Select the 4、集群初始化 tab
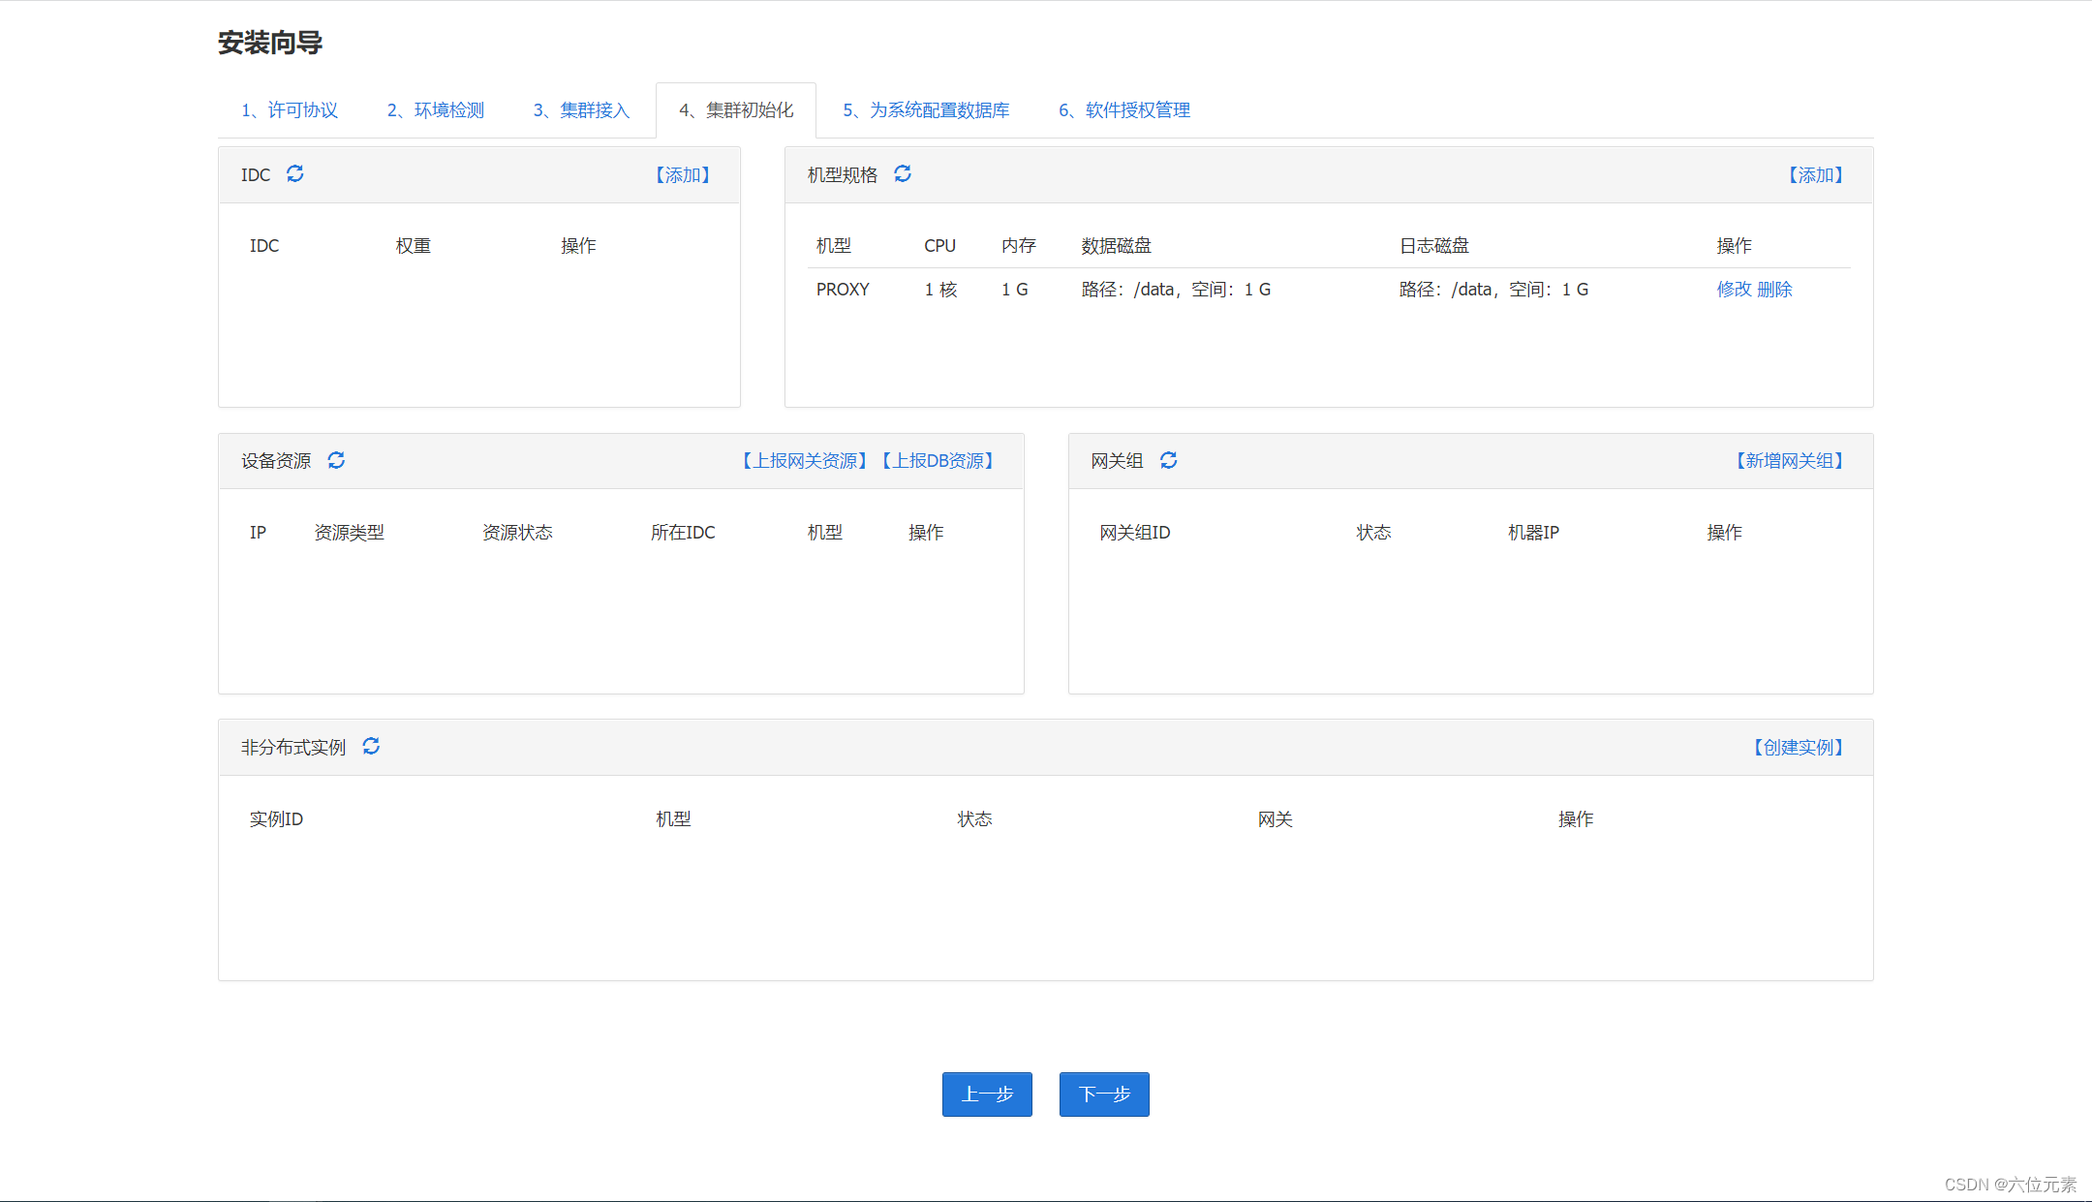2092x1202 pixels. (x=736, y=110)
